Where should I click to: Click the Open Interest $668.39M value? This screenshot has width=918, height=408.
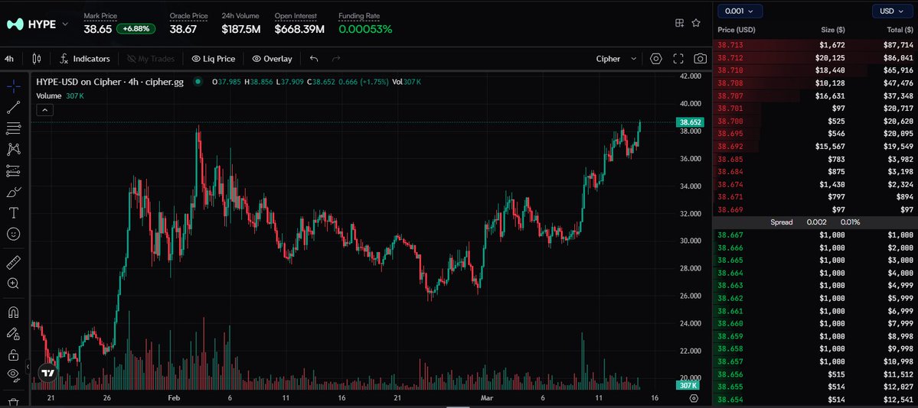[299, 28]
